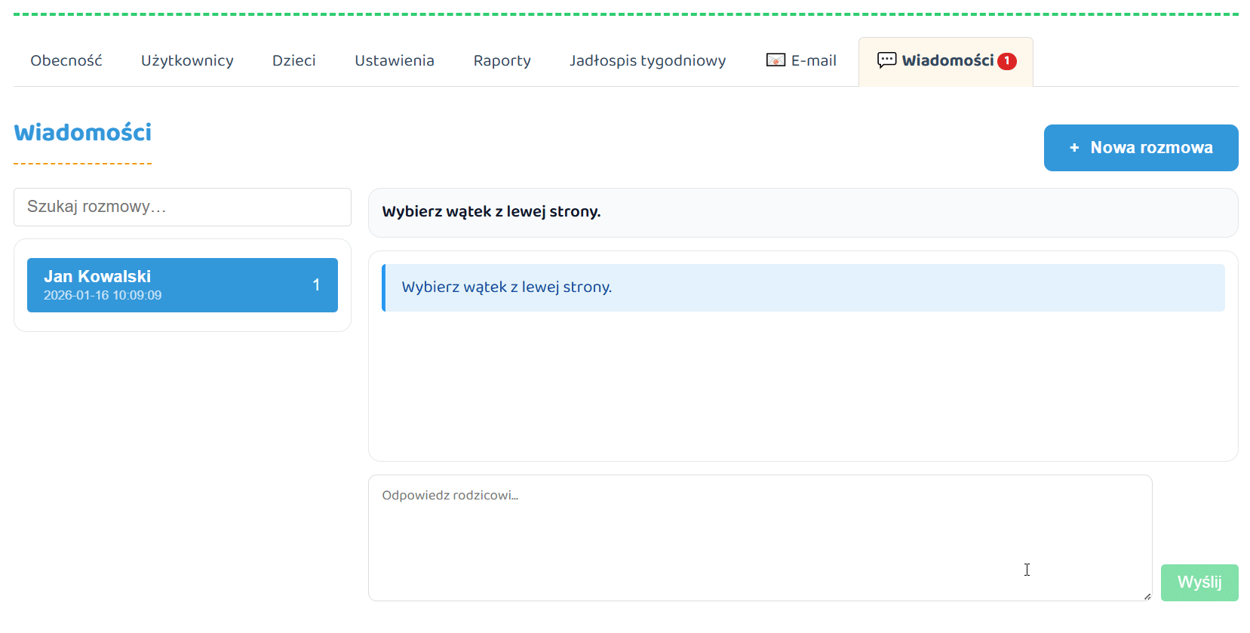Image resolution: width=1250 pixels, height=633 pixels.
Task: Focus the Szukaj rozmowy search field
Action: click(183, 207)
